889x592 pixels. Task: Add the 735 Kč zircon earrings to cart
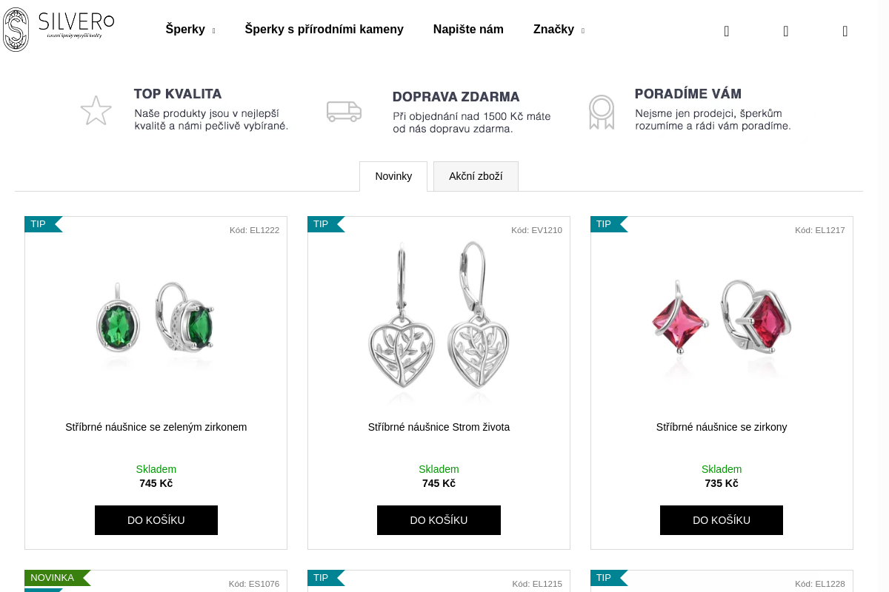point(722,520)
